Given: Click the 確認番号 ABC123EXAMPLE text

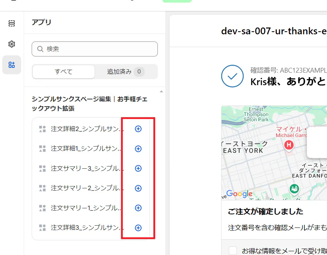Looking at the screenshot, I should tap(289, 70).
